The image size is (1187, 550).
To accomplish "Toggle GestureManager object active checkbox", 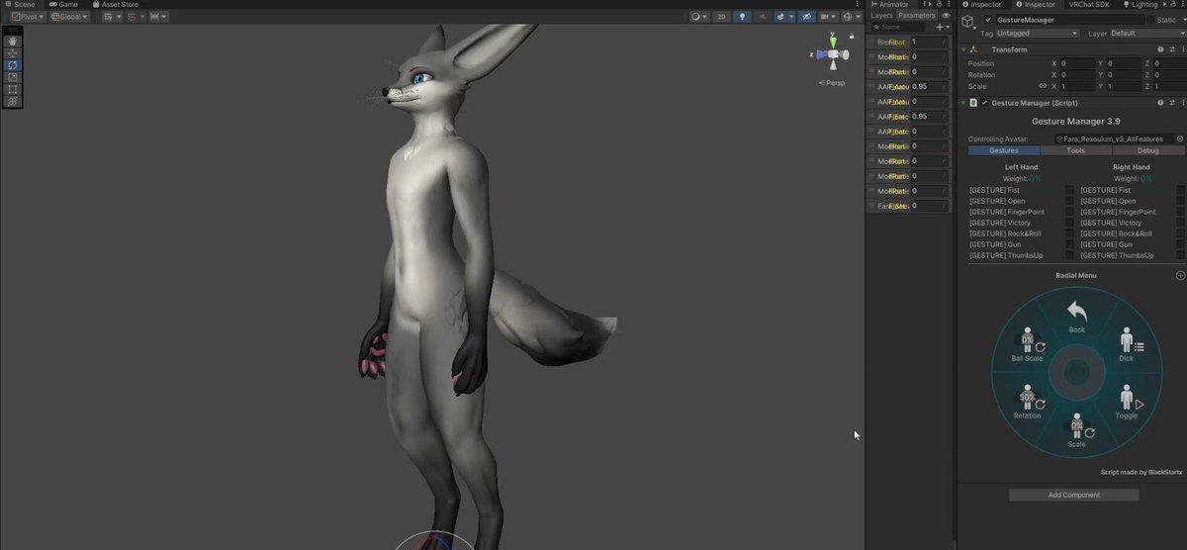I will [988, 20].
